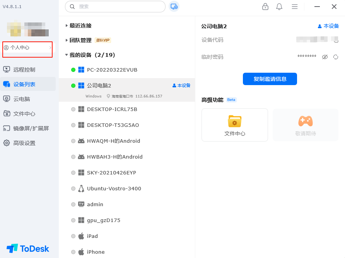Select device PC-20220322EVUB
Viewport: 345px width, 258px height.
pyautogui.click(x=127, y=70)
